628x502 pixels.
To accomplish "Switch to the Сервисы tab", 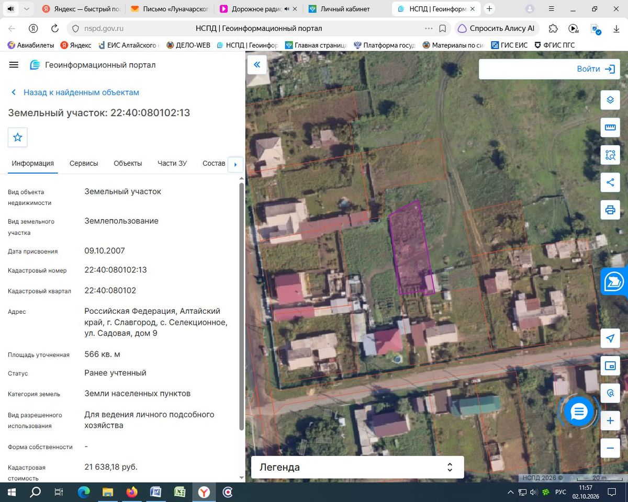I will tap(84, 163).
